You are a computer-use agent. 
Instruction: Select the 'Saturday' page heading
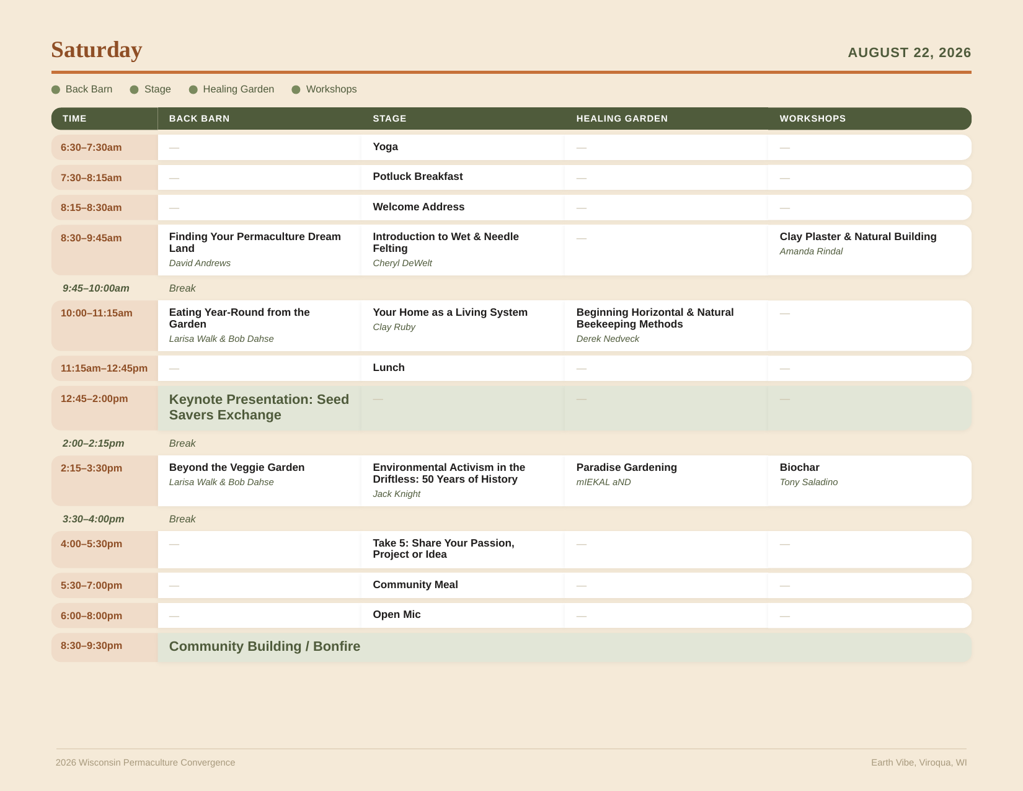97,50
